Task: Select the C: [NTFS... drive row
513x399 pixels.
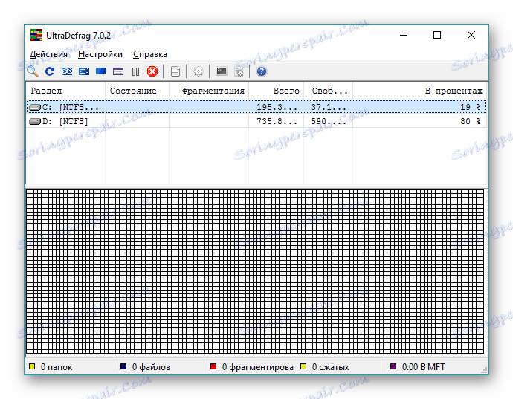Action: click(x=256, y=107)
